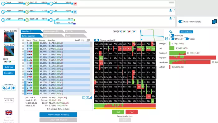Click the lock icon in the table header

(x=23, y=40)
